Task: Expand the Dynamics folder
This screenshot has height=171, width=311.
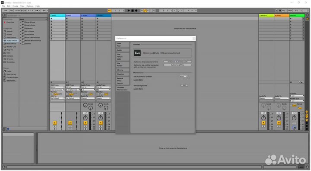Action: 20,29
